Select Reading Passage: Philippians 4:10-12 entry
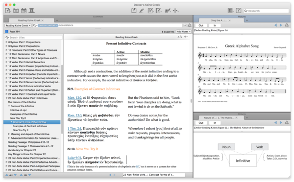Screen dimensions: 294x182 pyautogui.click(x=28, y=142)
